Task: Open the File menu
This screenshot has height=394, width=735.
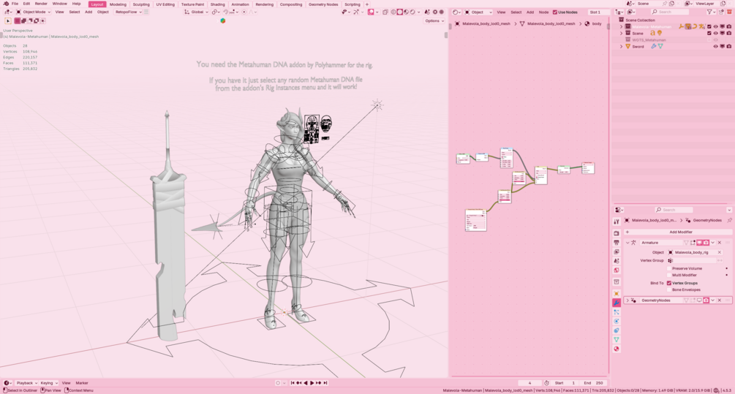Action: click(x=15, y=4)
